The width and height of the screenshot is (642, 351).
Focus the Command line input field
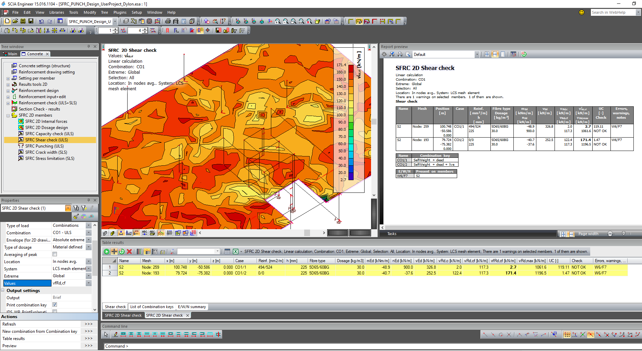(x=372, y=346)
